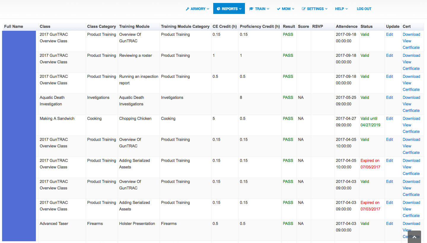Click the Result column header

[x=289, y=26]
